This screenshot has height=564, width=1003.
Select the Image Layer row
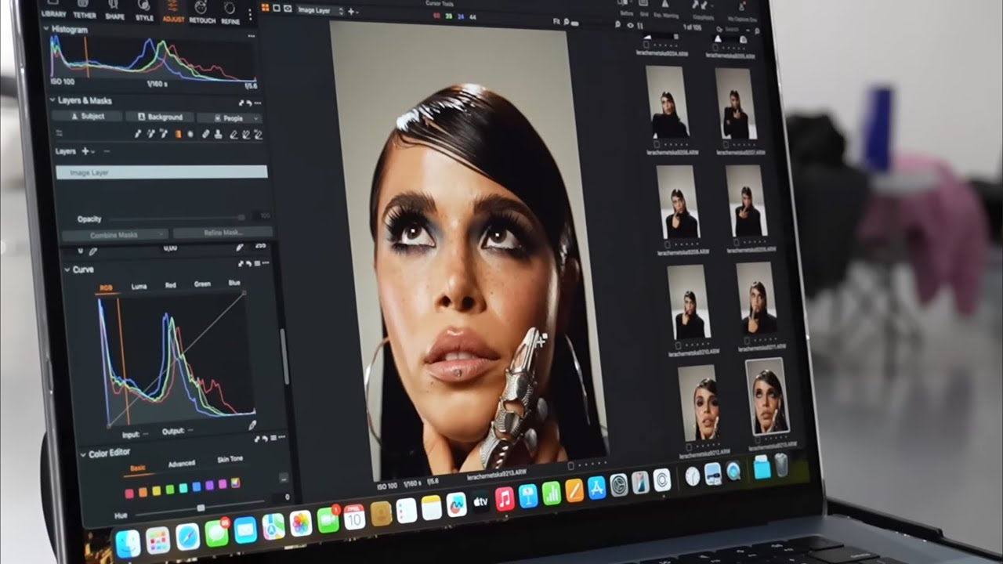(162, 172)
